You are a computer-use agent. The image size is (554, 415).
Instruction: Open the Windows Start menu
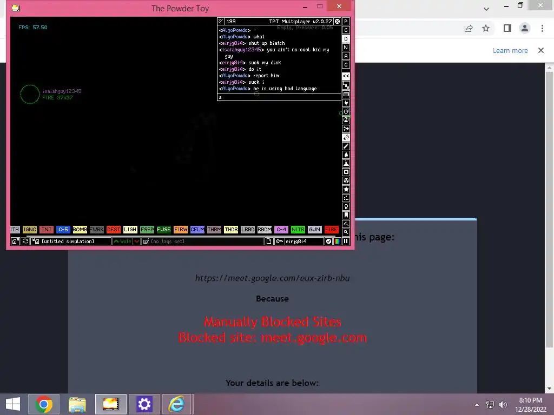point(13,404)
